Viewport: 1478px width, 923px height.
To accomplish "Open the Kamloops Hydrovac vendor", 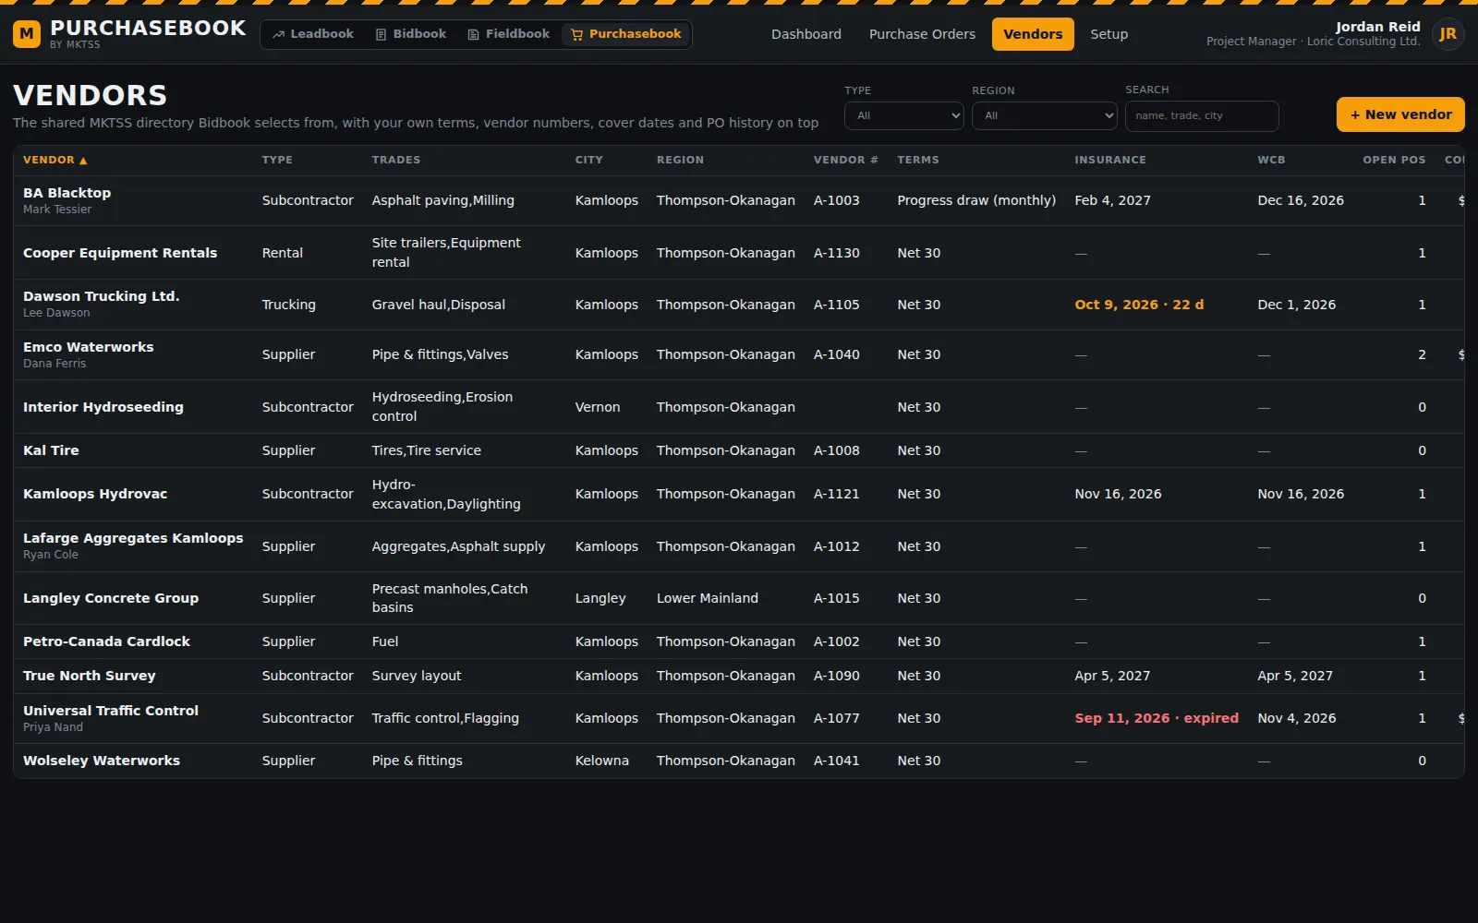I will (x=95, y=494).
